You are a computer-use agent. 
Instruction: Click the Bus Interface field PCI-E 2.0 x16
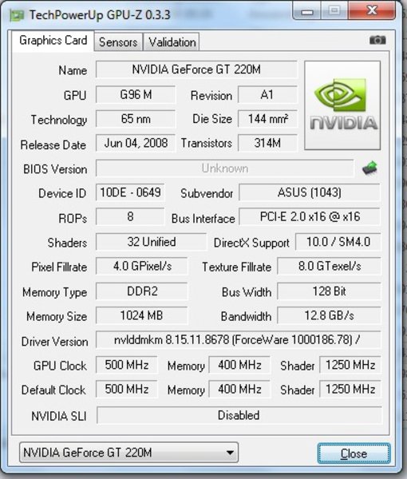point(310,217)
